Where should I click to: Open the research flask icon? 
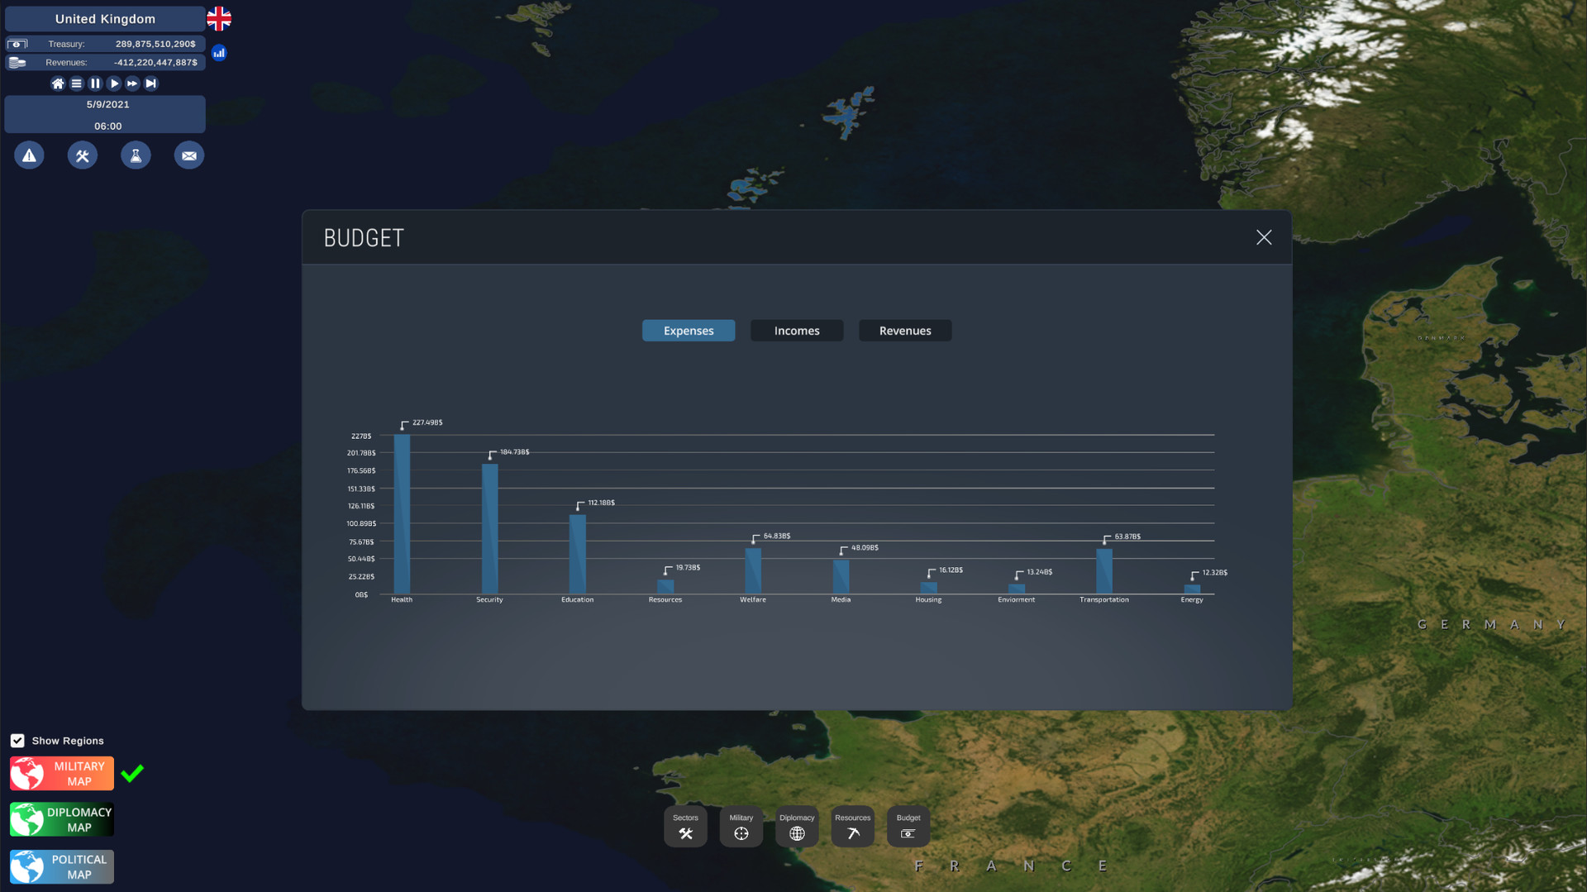tap(136, 155)
